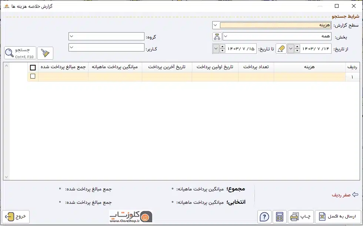Open the calculator icon button

click(280, 217)
